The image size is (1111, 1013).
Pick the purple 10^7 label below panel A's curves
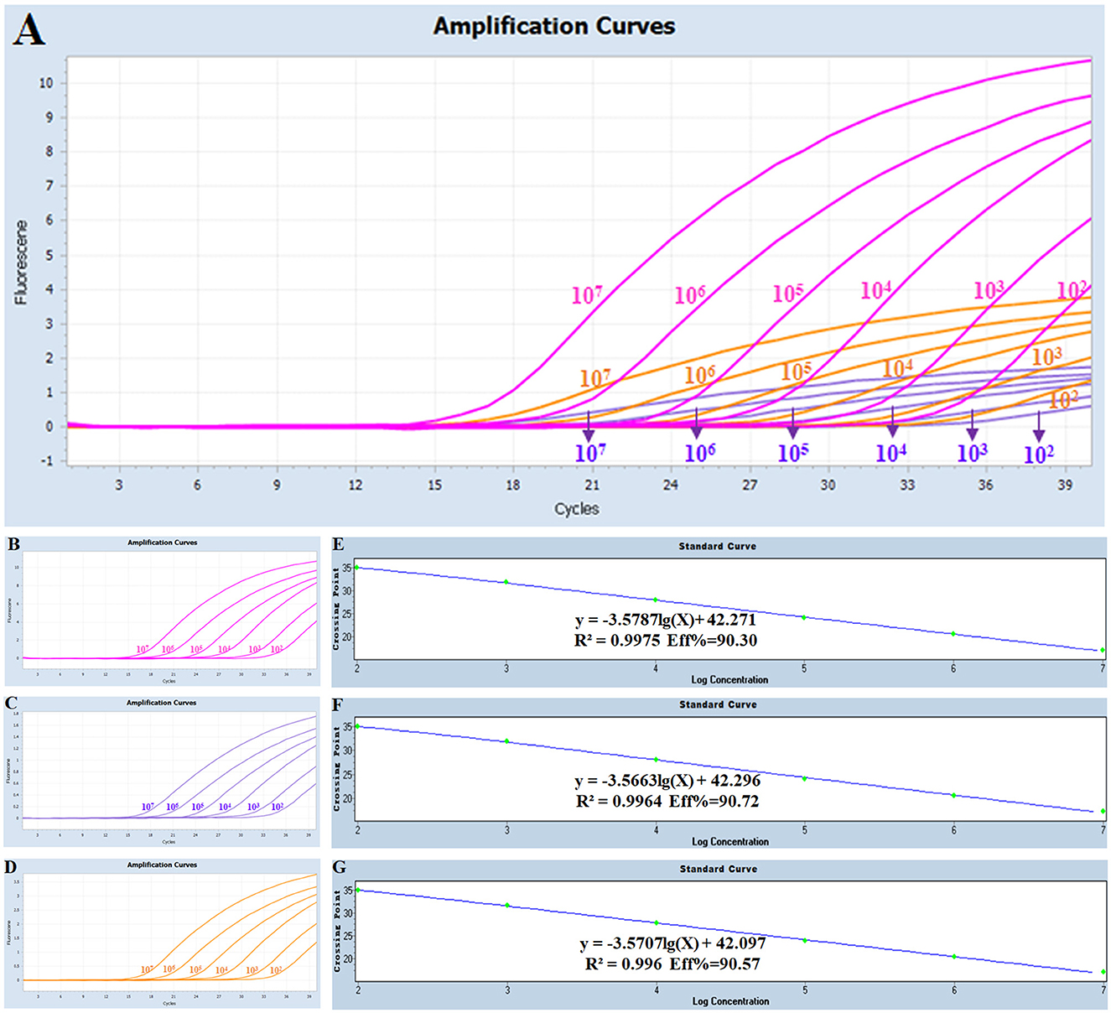click(590, 453)
